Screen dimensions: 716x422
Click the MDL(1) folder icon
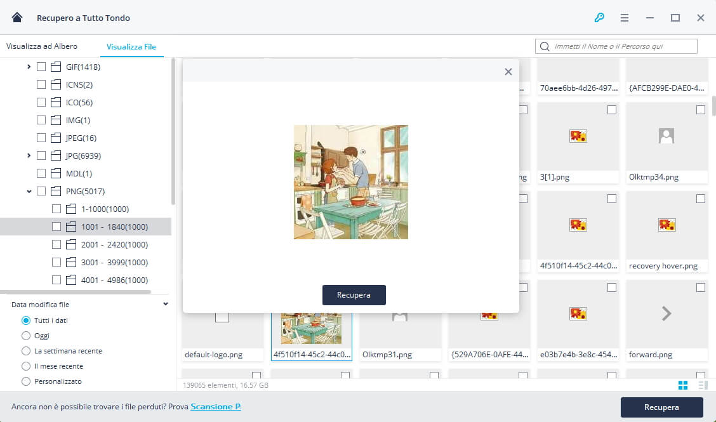[x=56, y=173]
